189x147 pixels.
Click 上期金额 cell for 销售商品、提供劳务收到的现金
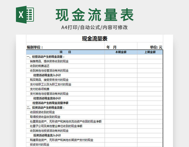150,61
